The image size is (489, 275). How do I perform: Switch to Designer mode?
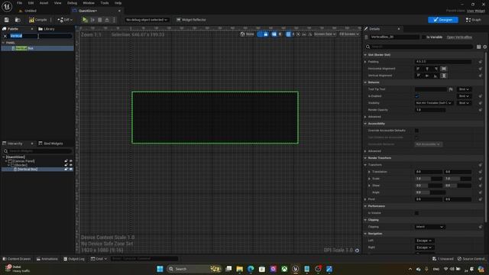coord(443,20)
